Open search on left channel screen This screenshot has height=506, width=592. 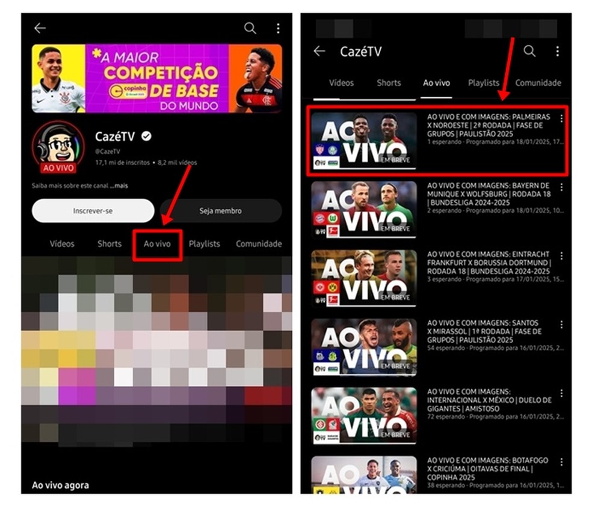(250, 28)
